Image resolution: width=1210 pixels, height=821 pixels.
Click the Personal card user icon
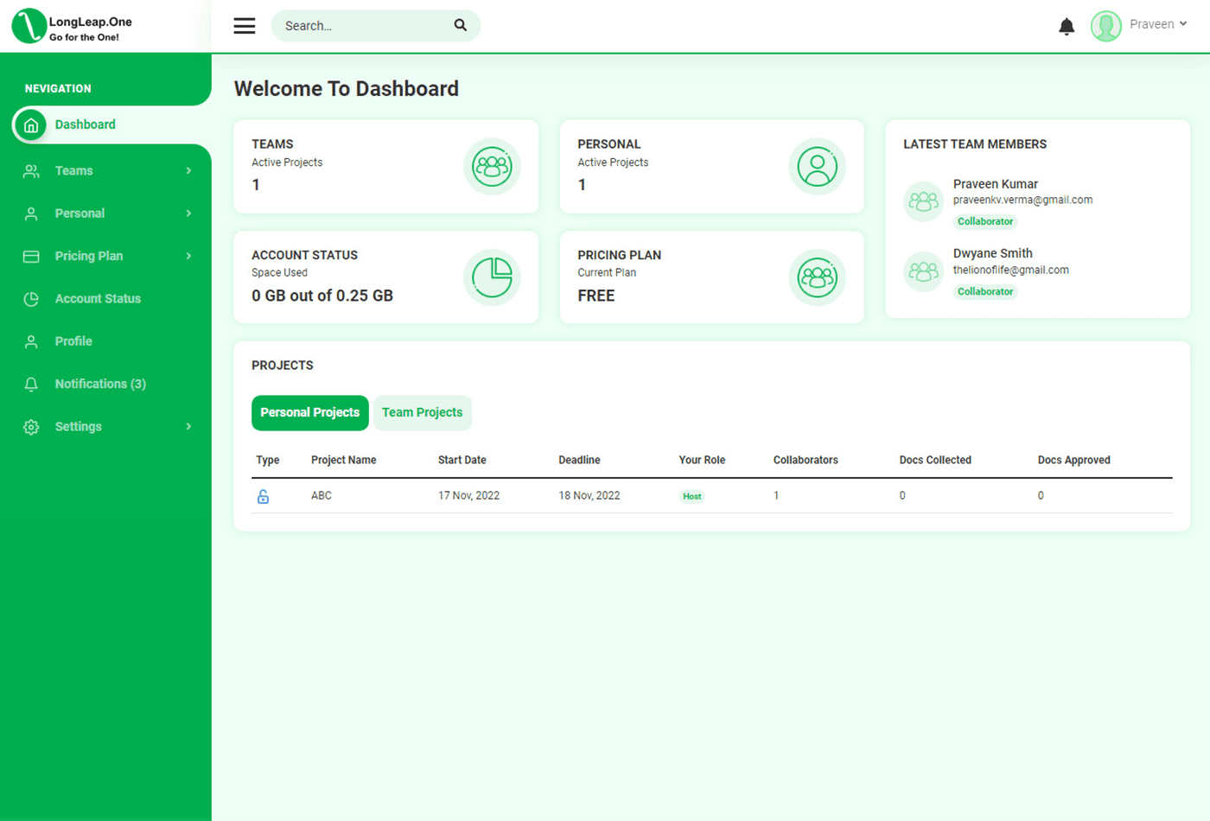coord(817,167)
